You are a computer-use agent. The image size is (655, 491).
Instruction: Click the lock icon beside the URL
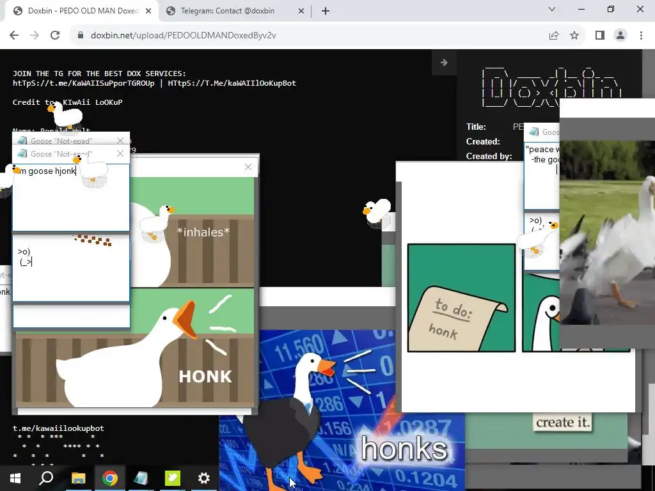pyautogui.click(x=81, y=36)
